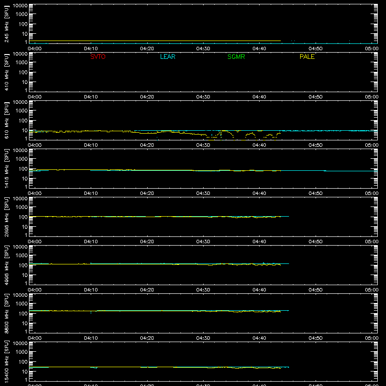
Task: Click the cyan LEAR station legend label
Action: (x=167, y=56)
